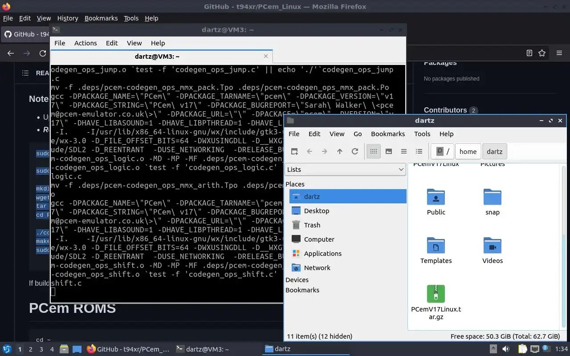Click show desktop taskbar icon
570x356 pixels.
tap(77, 349)
